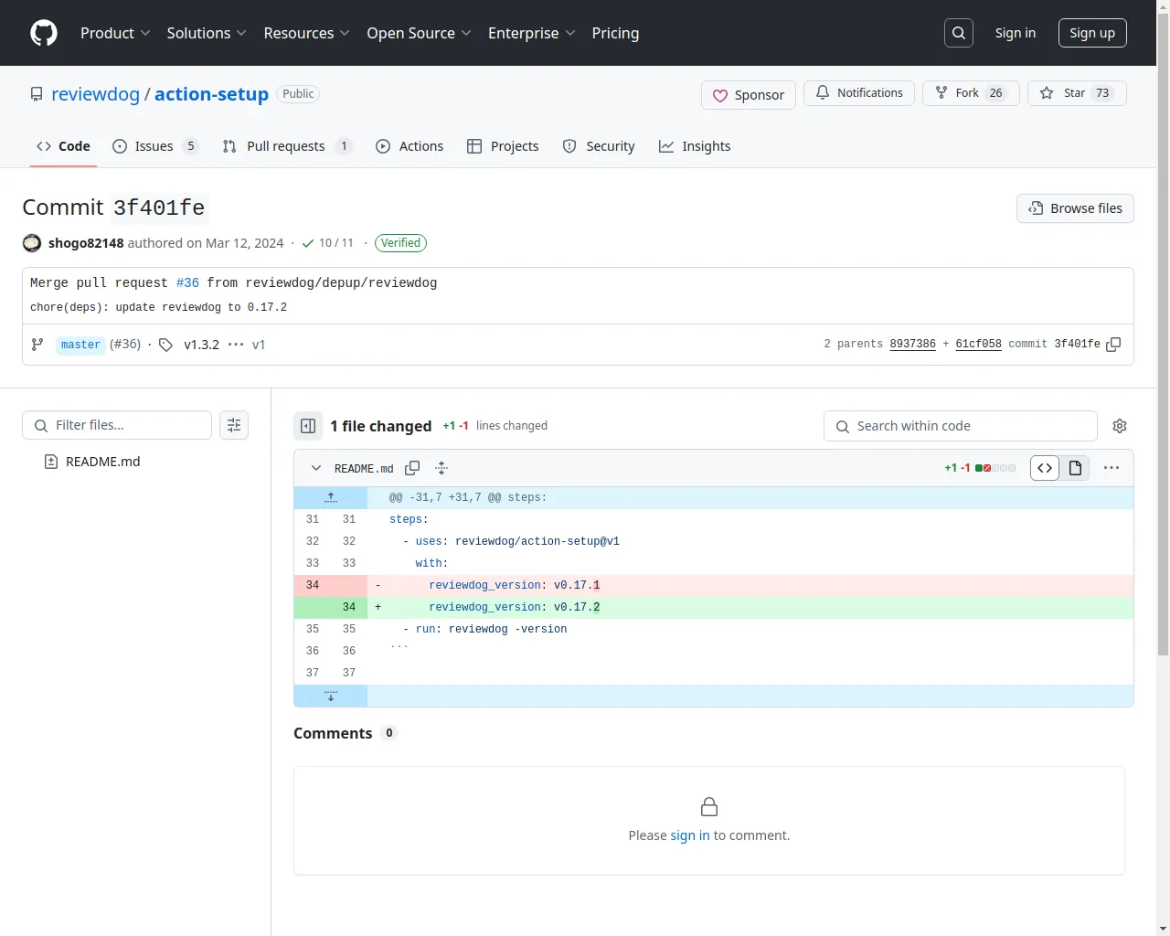Open the README.md more options menu
Viewport: 1170px width, 936px height.
tap(1111, 468)
